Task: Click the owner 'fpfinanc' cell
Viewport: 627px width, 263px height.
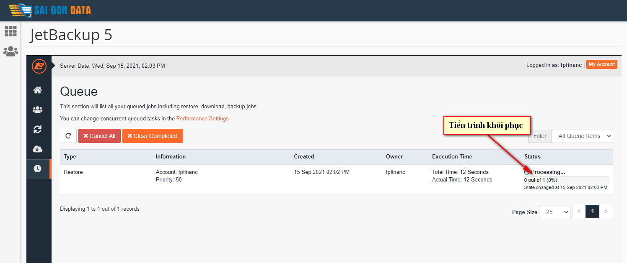Action: [396, 172]
